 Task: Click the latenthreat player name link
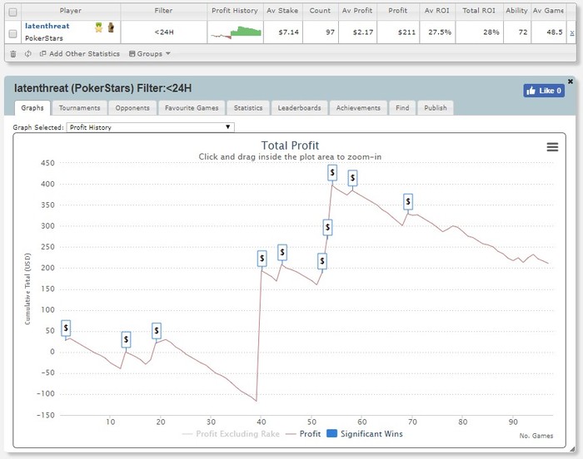click(47, 26)
